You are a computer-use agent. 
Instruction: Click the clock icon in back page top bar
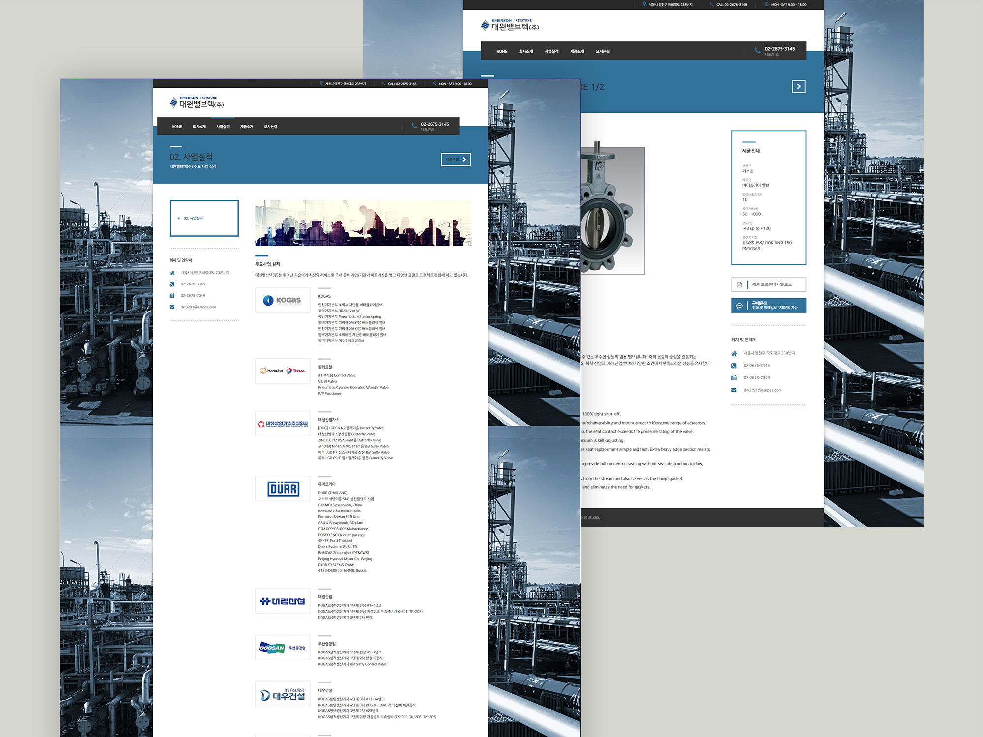point(766,4)
